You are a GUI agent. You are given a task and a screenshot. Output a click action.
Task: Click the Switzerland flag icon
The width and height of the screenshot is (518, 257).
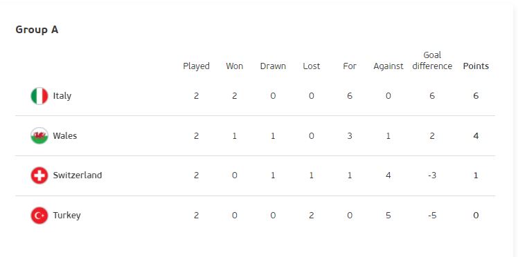(39, 175)
